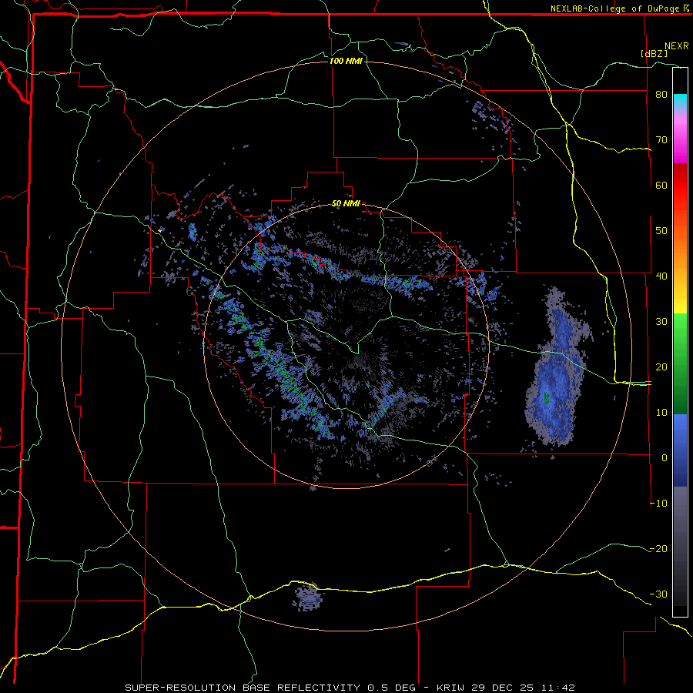The width and height of the screenshot is (693, 693).
Task: Click the 80 value on the dBZ scale
Action: pos(661,94)
